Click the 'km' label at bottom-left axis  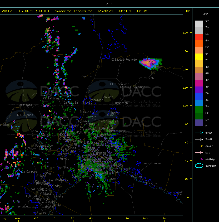4,219
